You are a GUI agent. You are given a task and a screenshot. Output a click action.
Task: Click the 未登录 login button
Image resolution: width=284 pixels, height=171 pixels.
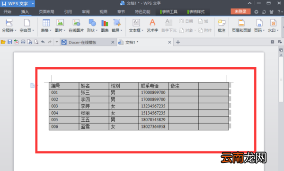pyautogui.click(x=240, y=12)
